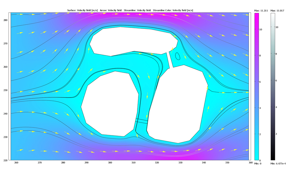Click the 10 tick on the grayscale color bar

click(277, 27)
